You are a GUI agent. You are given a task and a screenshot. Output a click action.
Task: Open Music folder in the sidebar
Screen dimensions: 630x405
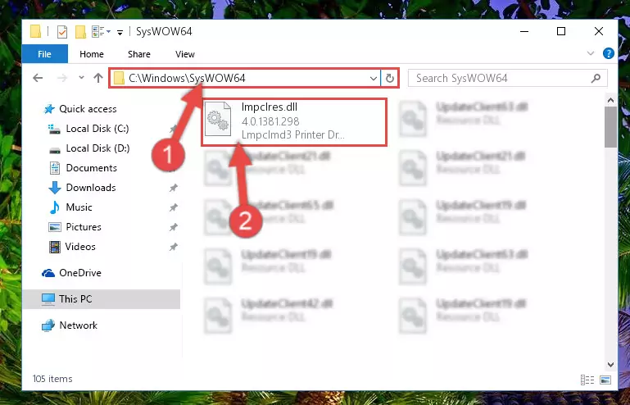79,207
